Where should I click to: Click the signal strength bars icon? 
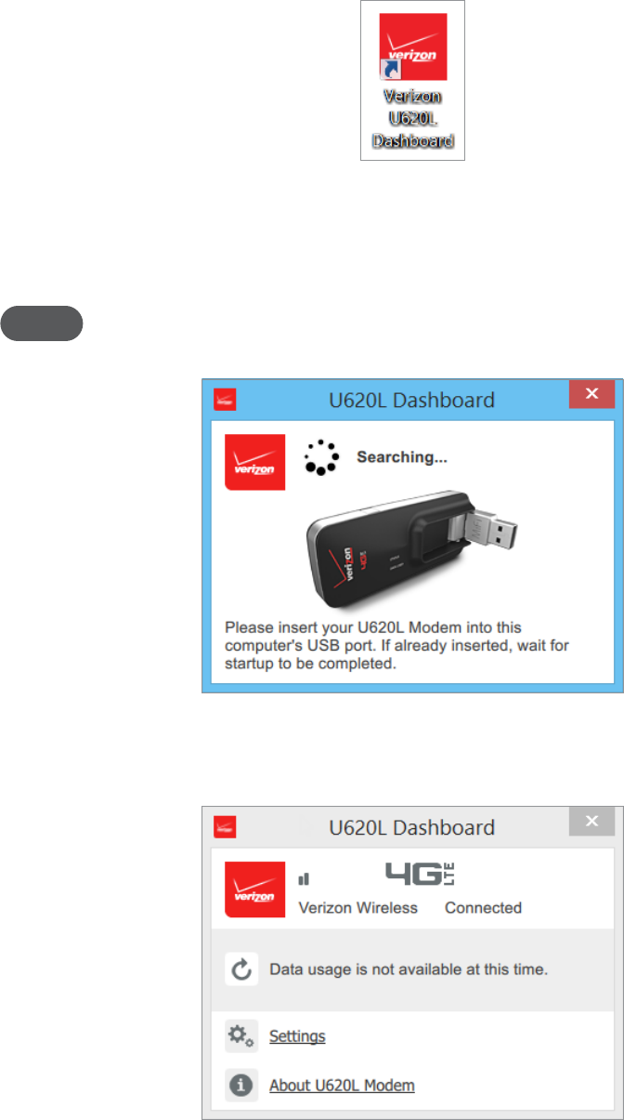click(x=304, y=877)
